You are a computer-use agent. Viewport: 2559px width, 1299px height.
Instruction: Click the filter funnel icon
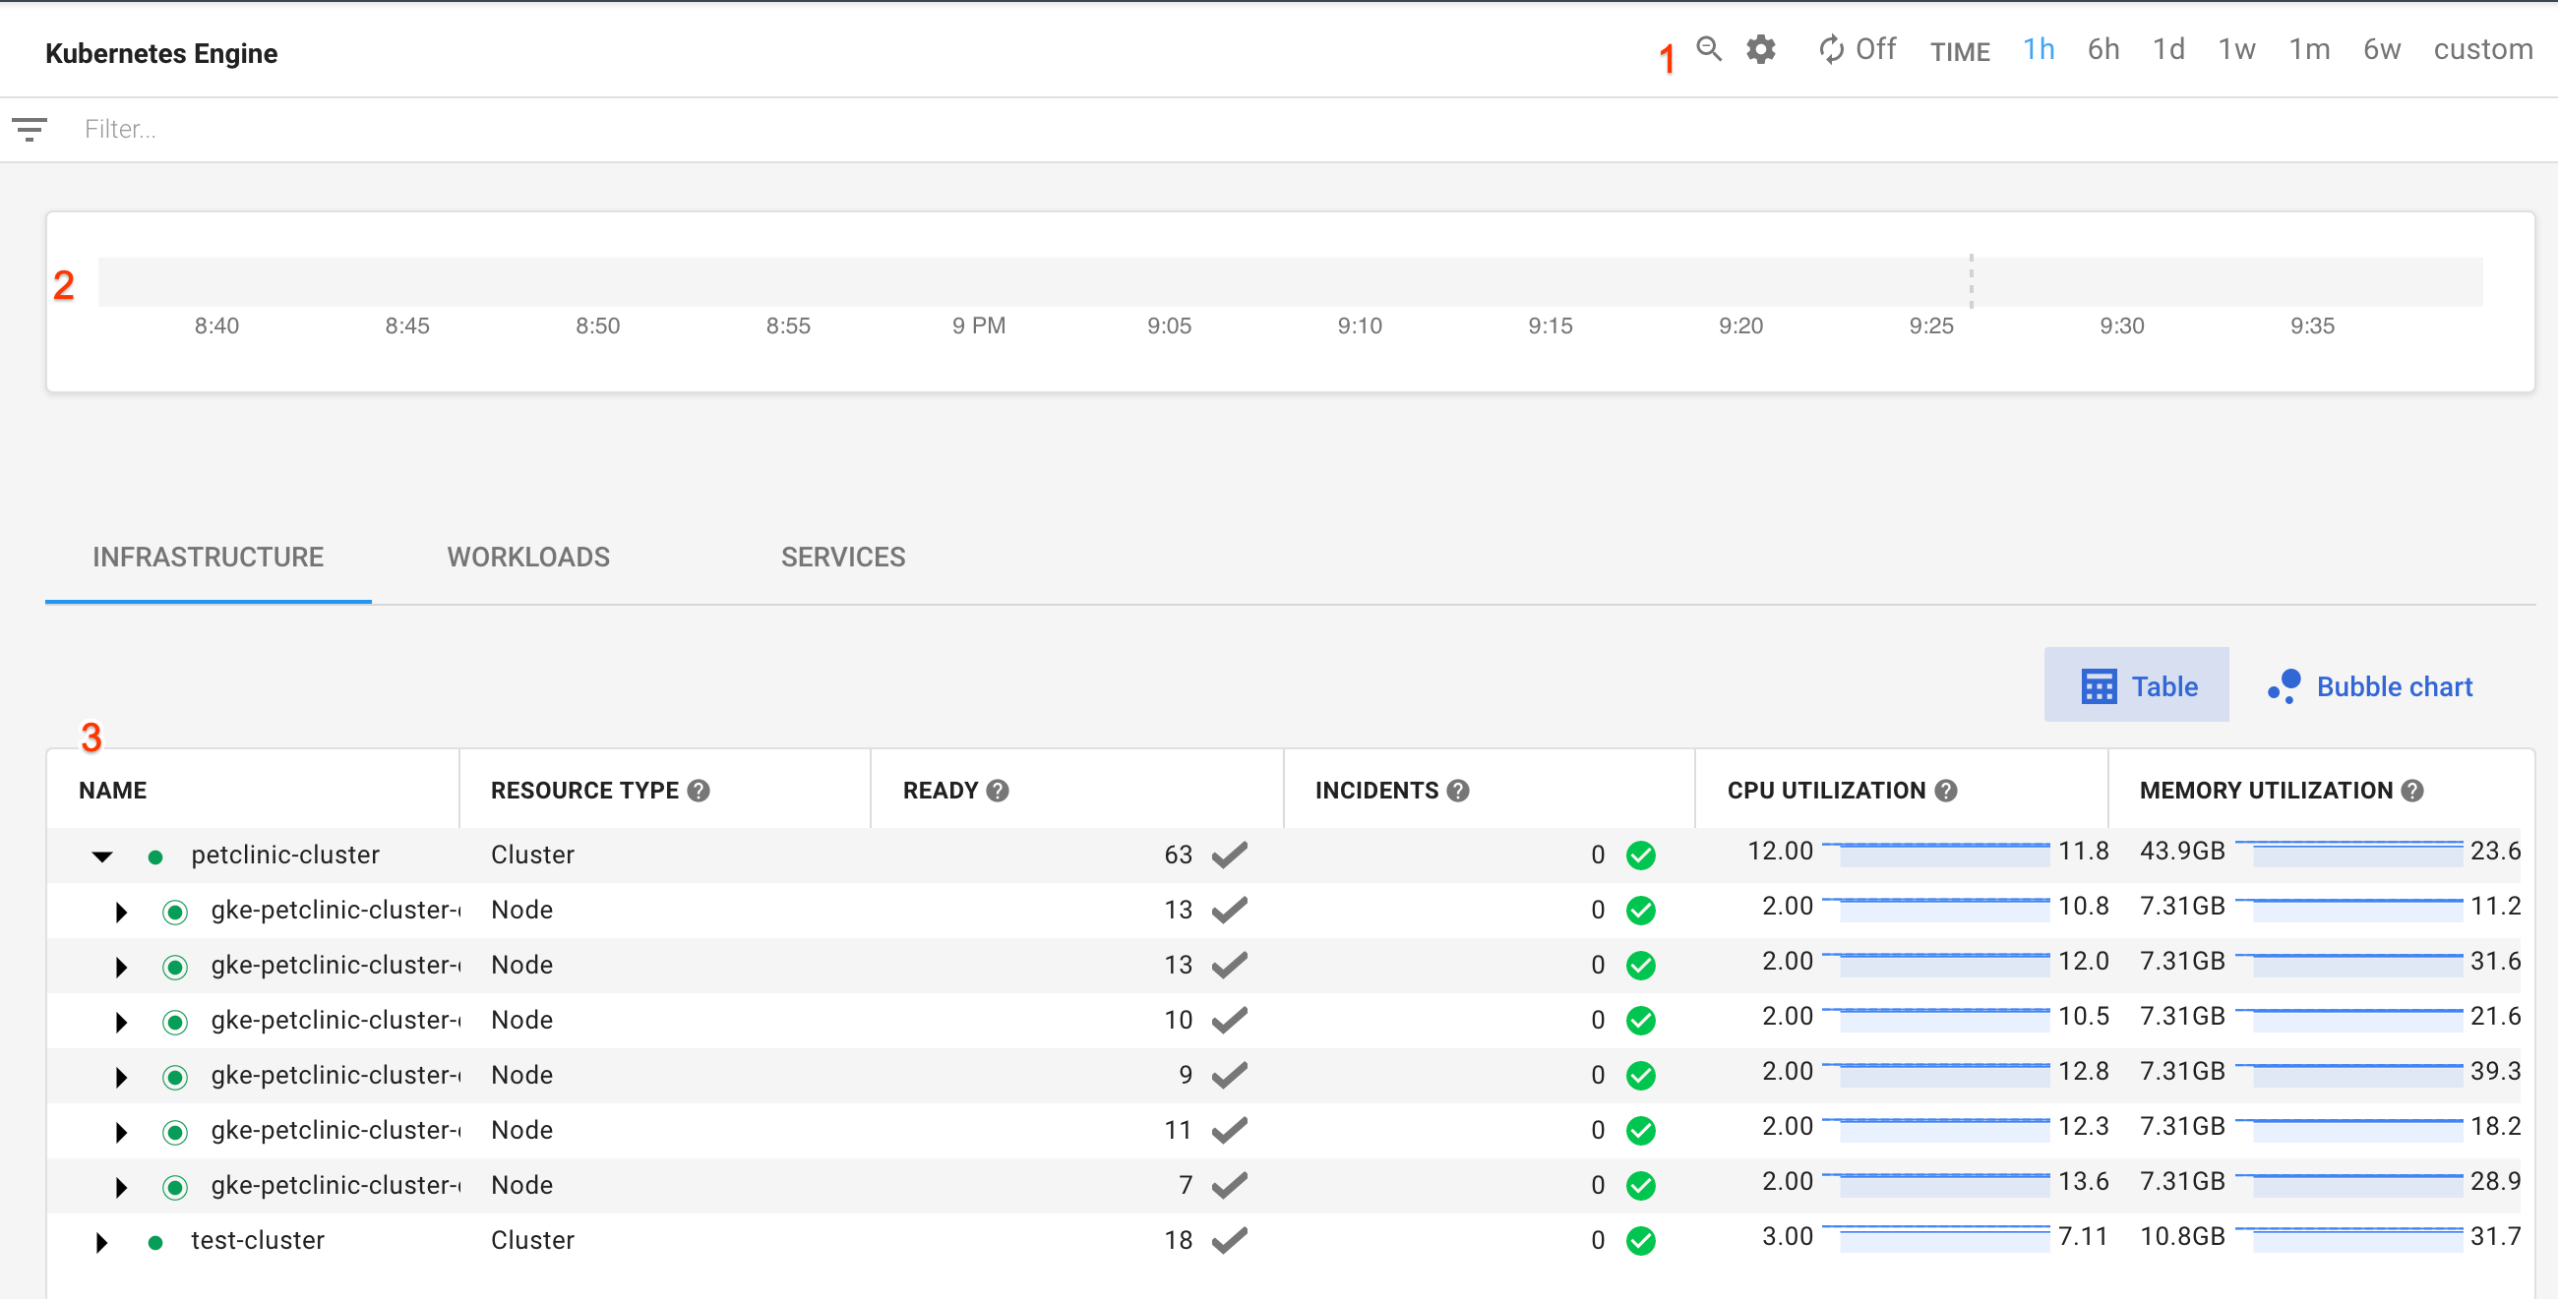(29, 129)
